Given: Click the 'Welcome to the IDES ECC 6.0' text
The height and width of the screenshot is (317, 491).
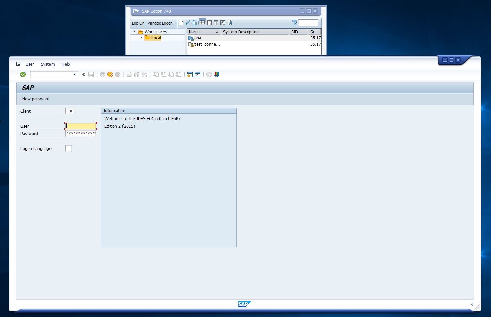Looking at the screenshot, I should pos(143,118).
